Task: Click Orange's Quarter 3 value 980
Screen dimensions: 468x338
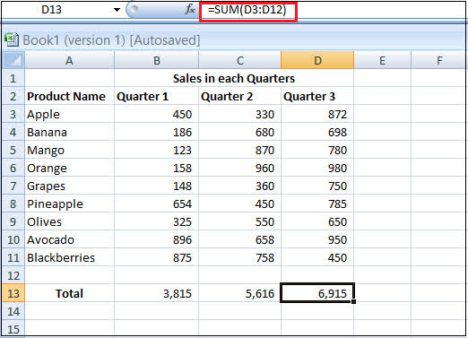Action: pyautogui.click(x=317, y=168)
